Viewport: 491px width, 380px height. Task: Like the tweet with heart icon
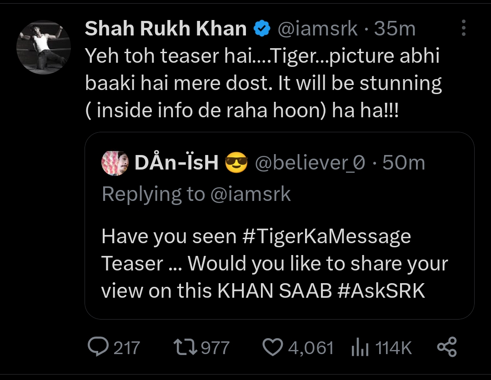point(273,348)
